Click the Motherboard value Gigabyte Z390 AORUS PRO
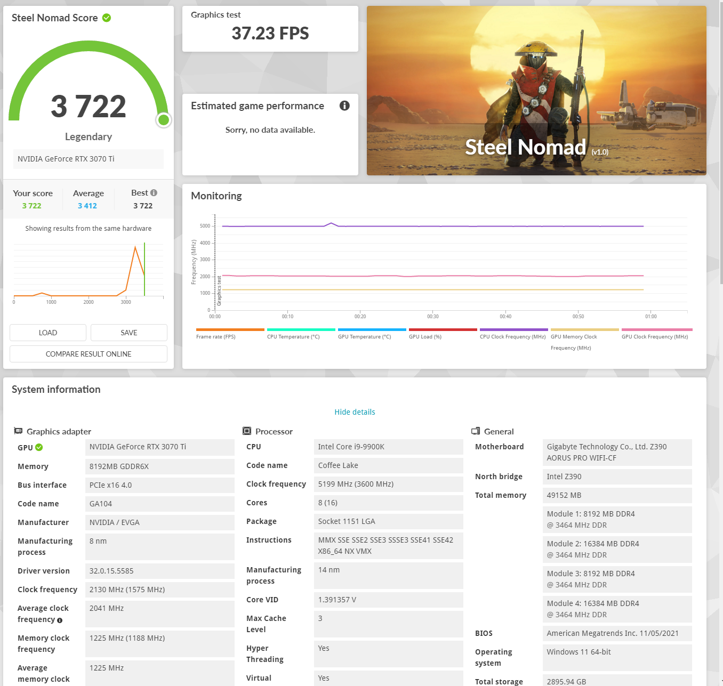Screen dimensions: 723x686 (x=617, y=453)
